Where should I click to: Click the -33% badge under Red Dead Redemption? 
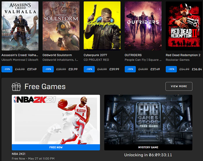[x=171, y=69]
